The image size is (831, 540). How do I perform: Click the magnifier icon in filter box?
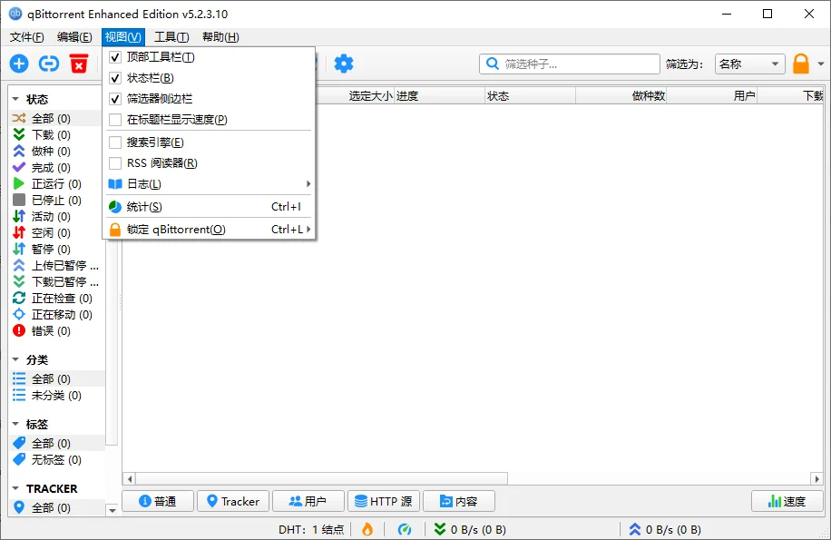pyautogui.click(x=493, y=64)
